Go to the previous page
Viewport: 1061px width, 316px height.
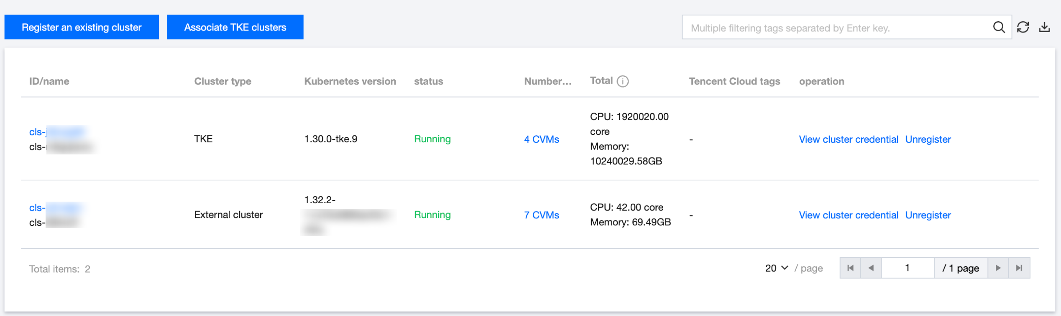(x=871, y=268)
